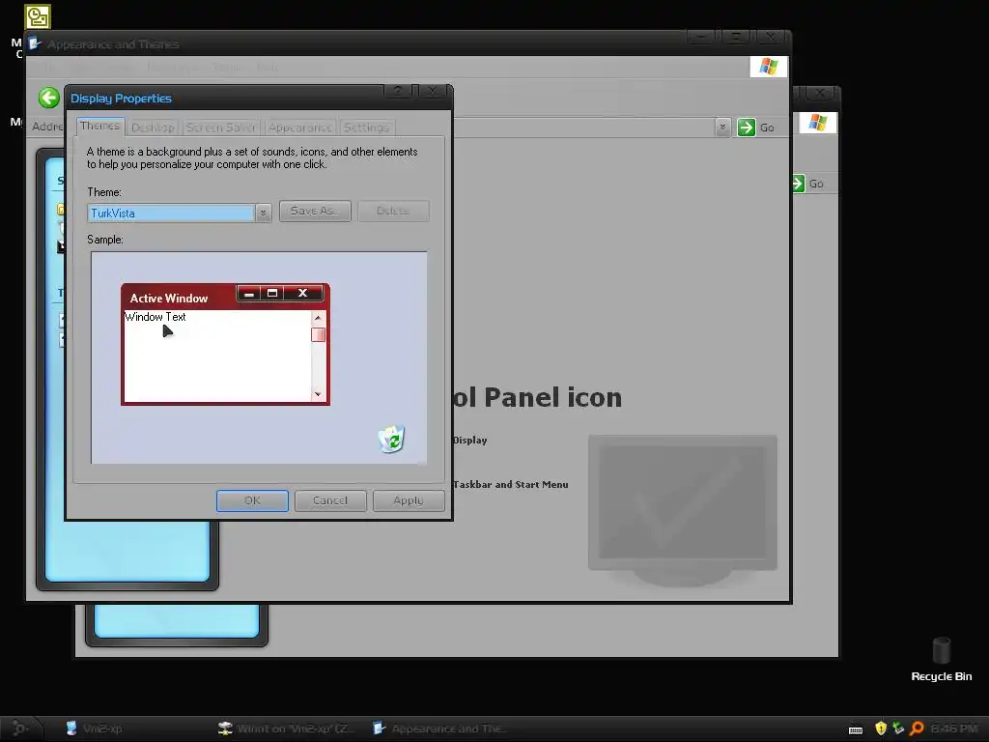Image resolution: width=989 pixels, height=742 pixels.
Task: Click the keyboard icon in the system tray
Action: coord(856,729)
